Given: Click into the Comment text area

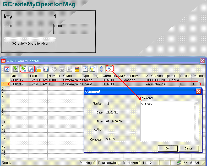Looking at the screenshot, I should [x=167, y=121].
